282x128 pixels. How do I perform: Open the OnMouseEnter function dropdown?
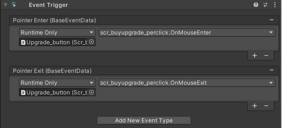pyautogui.click(x=187, y=32)
